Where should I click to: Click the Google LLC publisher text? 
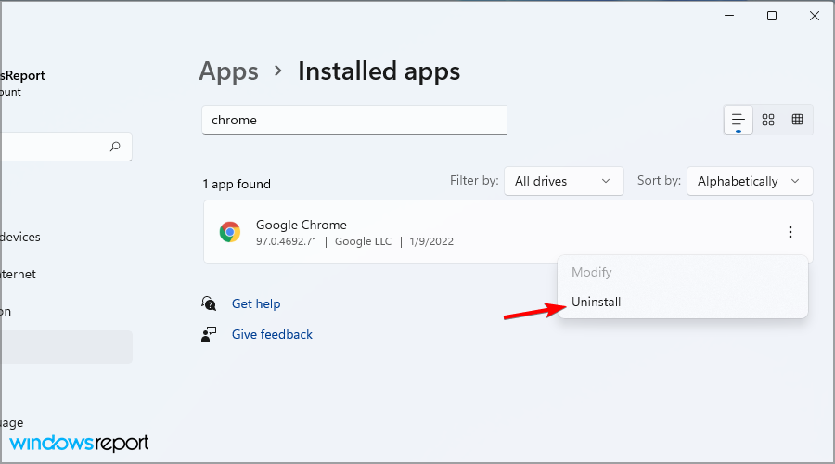[363, 241]
